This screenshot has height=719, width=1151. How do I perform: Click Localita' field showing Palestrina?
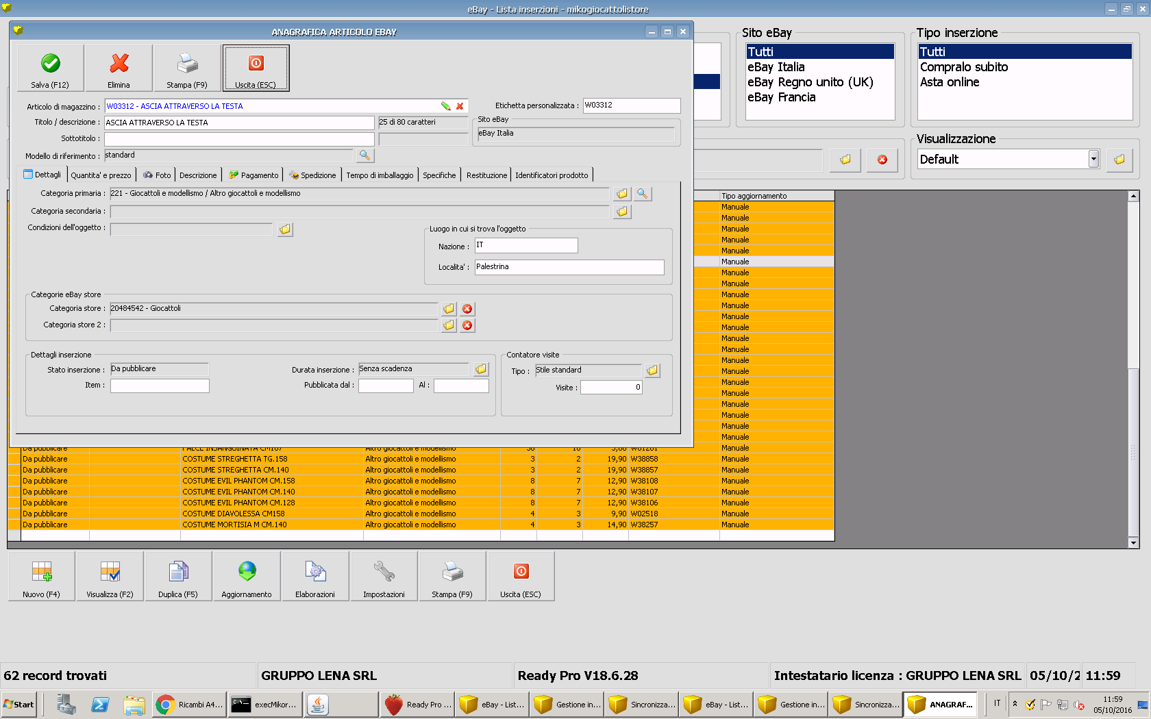[569, 267]
